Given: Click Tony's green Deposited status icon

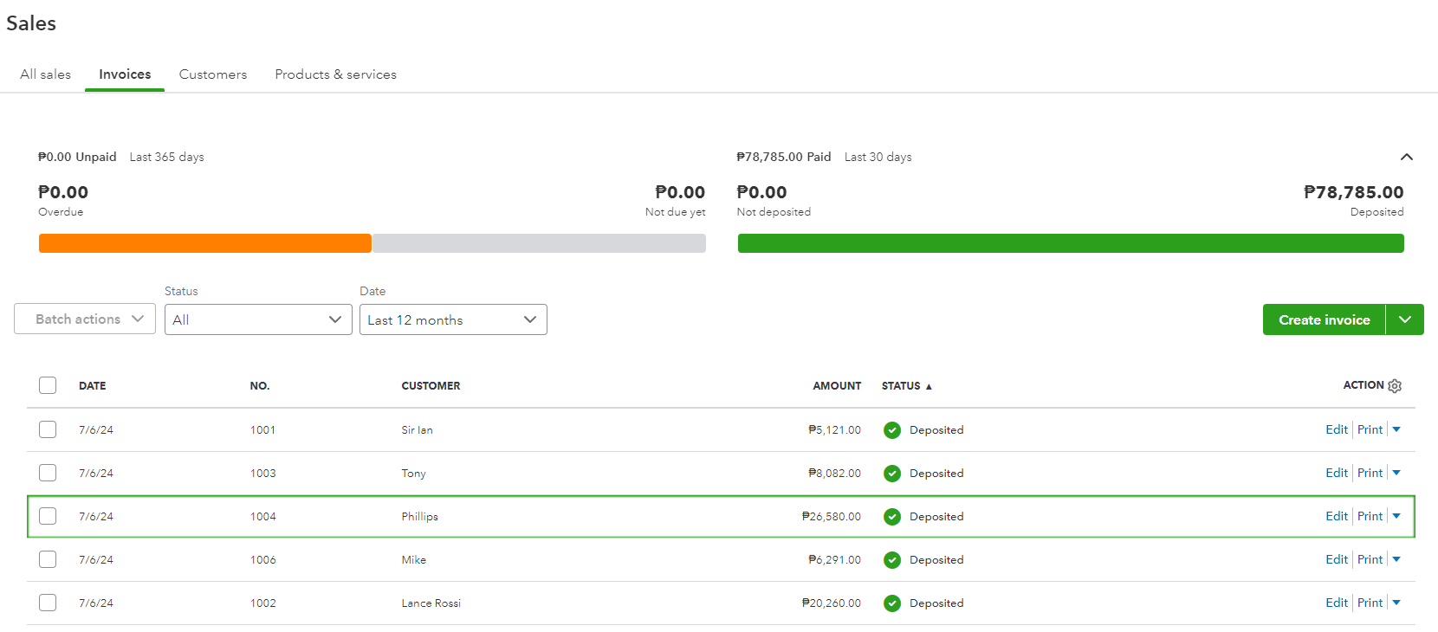Looking at the screenshot, I should point(892,474).
